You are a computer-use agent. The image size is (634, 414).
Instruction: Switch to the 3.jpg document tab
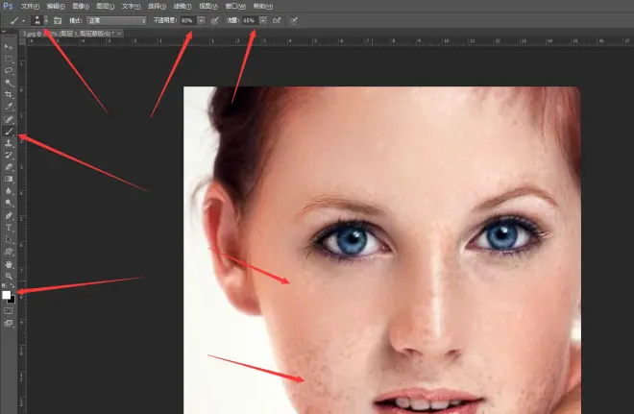pos(68,34)
